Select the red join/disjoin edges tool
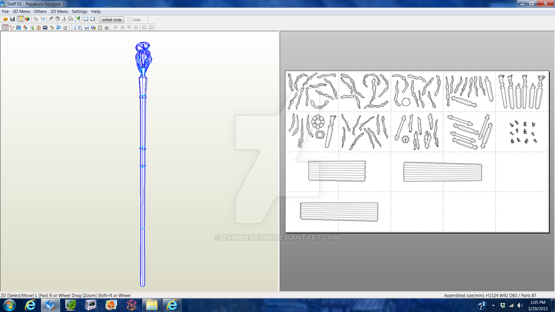This screenshot has width=555, height=312. pyautogui.click(x=12, y=28)
